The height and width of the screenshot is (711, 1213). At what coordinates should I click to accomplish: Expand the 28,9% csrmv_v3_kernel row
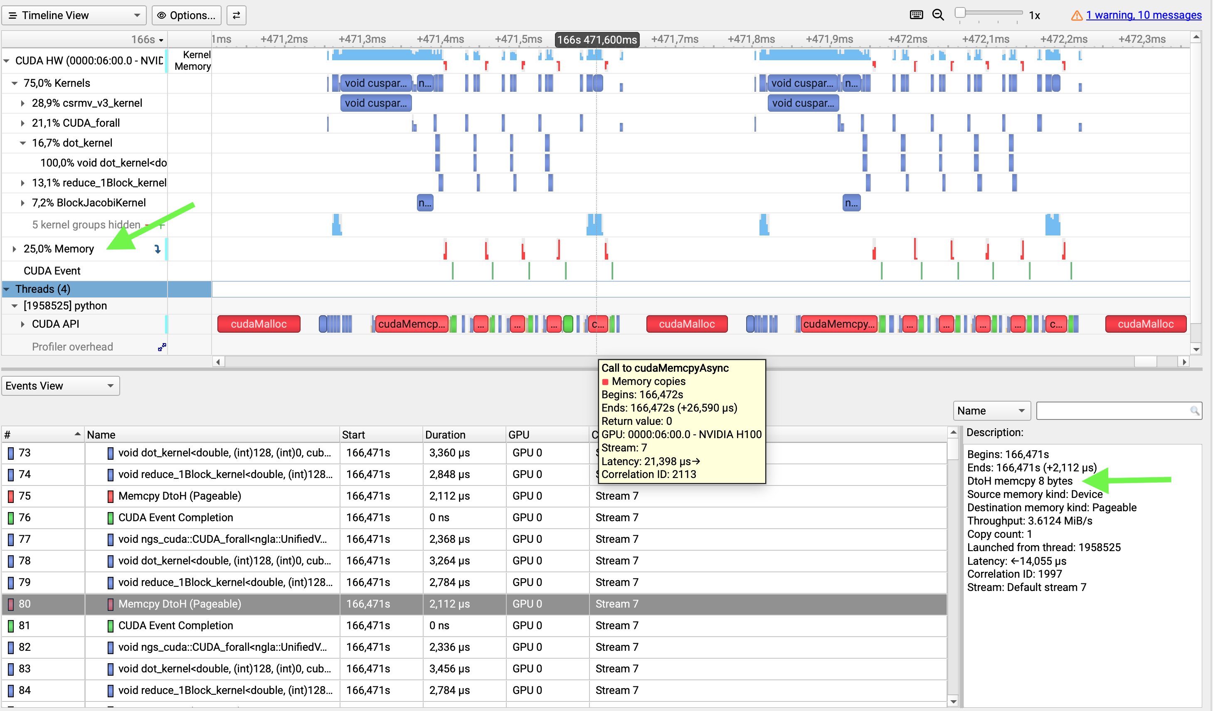click(x=22, y=103)
